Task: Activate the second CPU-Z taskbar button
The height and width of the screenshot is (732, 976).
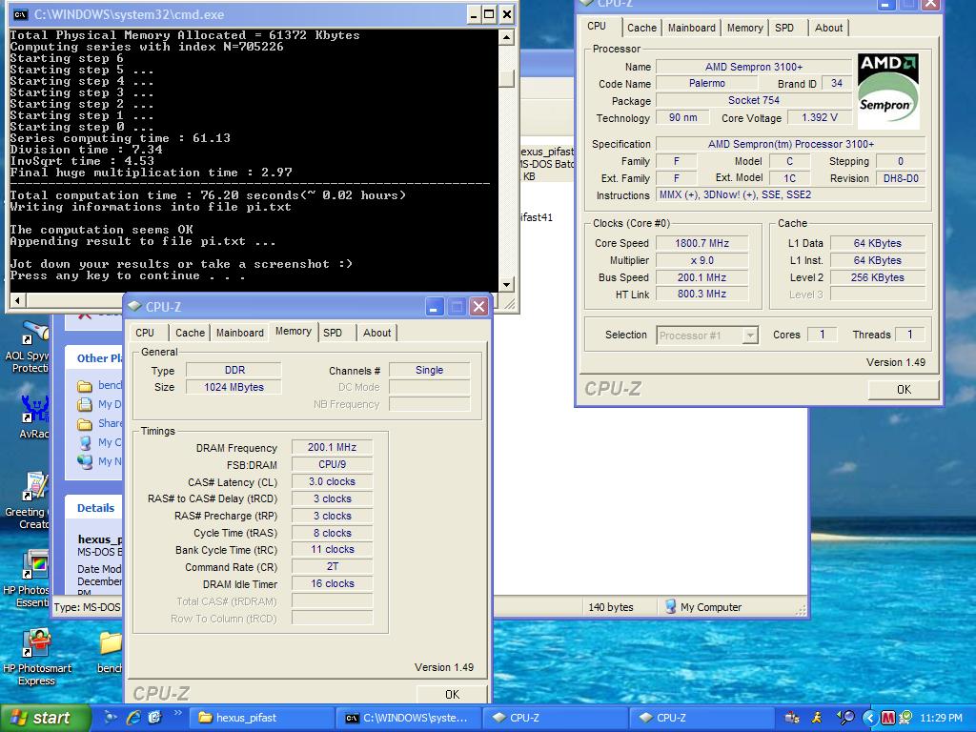Action: (702, 718)
